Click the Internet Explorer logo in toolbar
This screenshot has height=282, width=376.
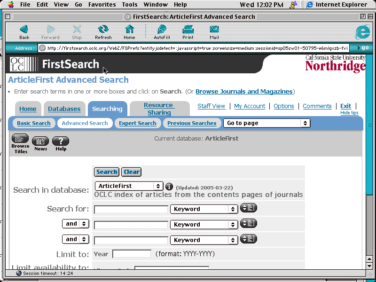[x=362, y=32]
